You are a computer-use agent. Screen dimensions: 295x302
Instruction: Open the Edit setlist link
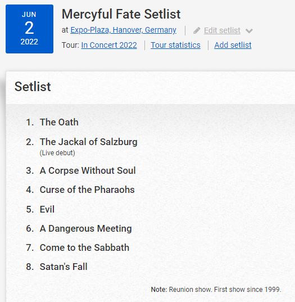(222, 30)
